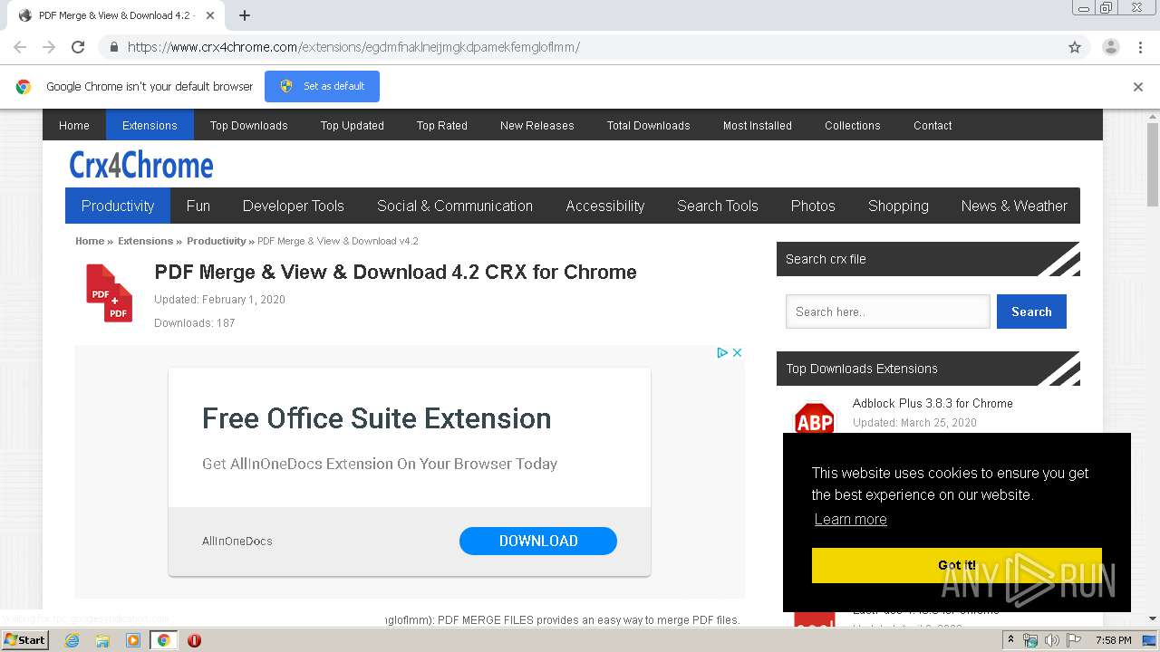Click the padlock site security icon
The height and width of the screenshot is (652, 1160).
113,47
